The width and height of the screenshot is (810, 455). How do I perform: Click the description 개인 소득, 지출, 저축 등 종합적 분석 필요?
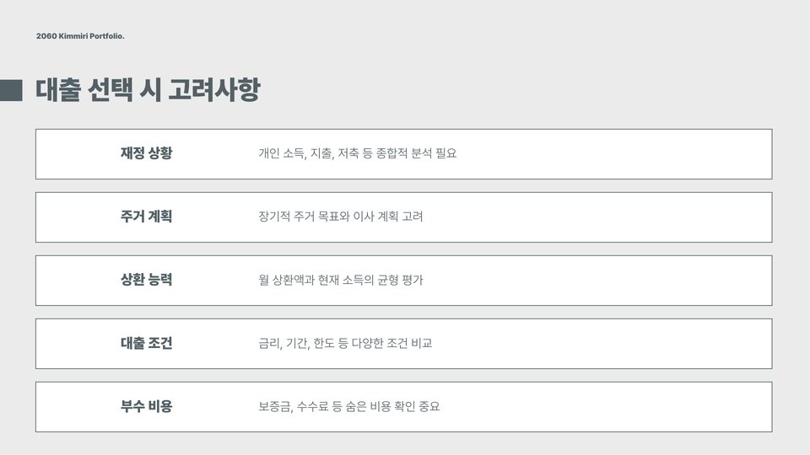358,153
